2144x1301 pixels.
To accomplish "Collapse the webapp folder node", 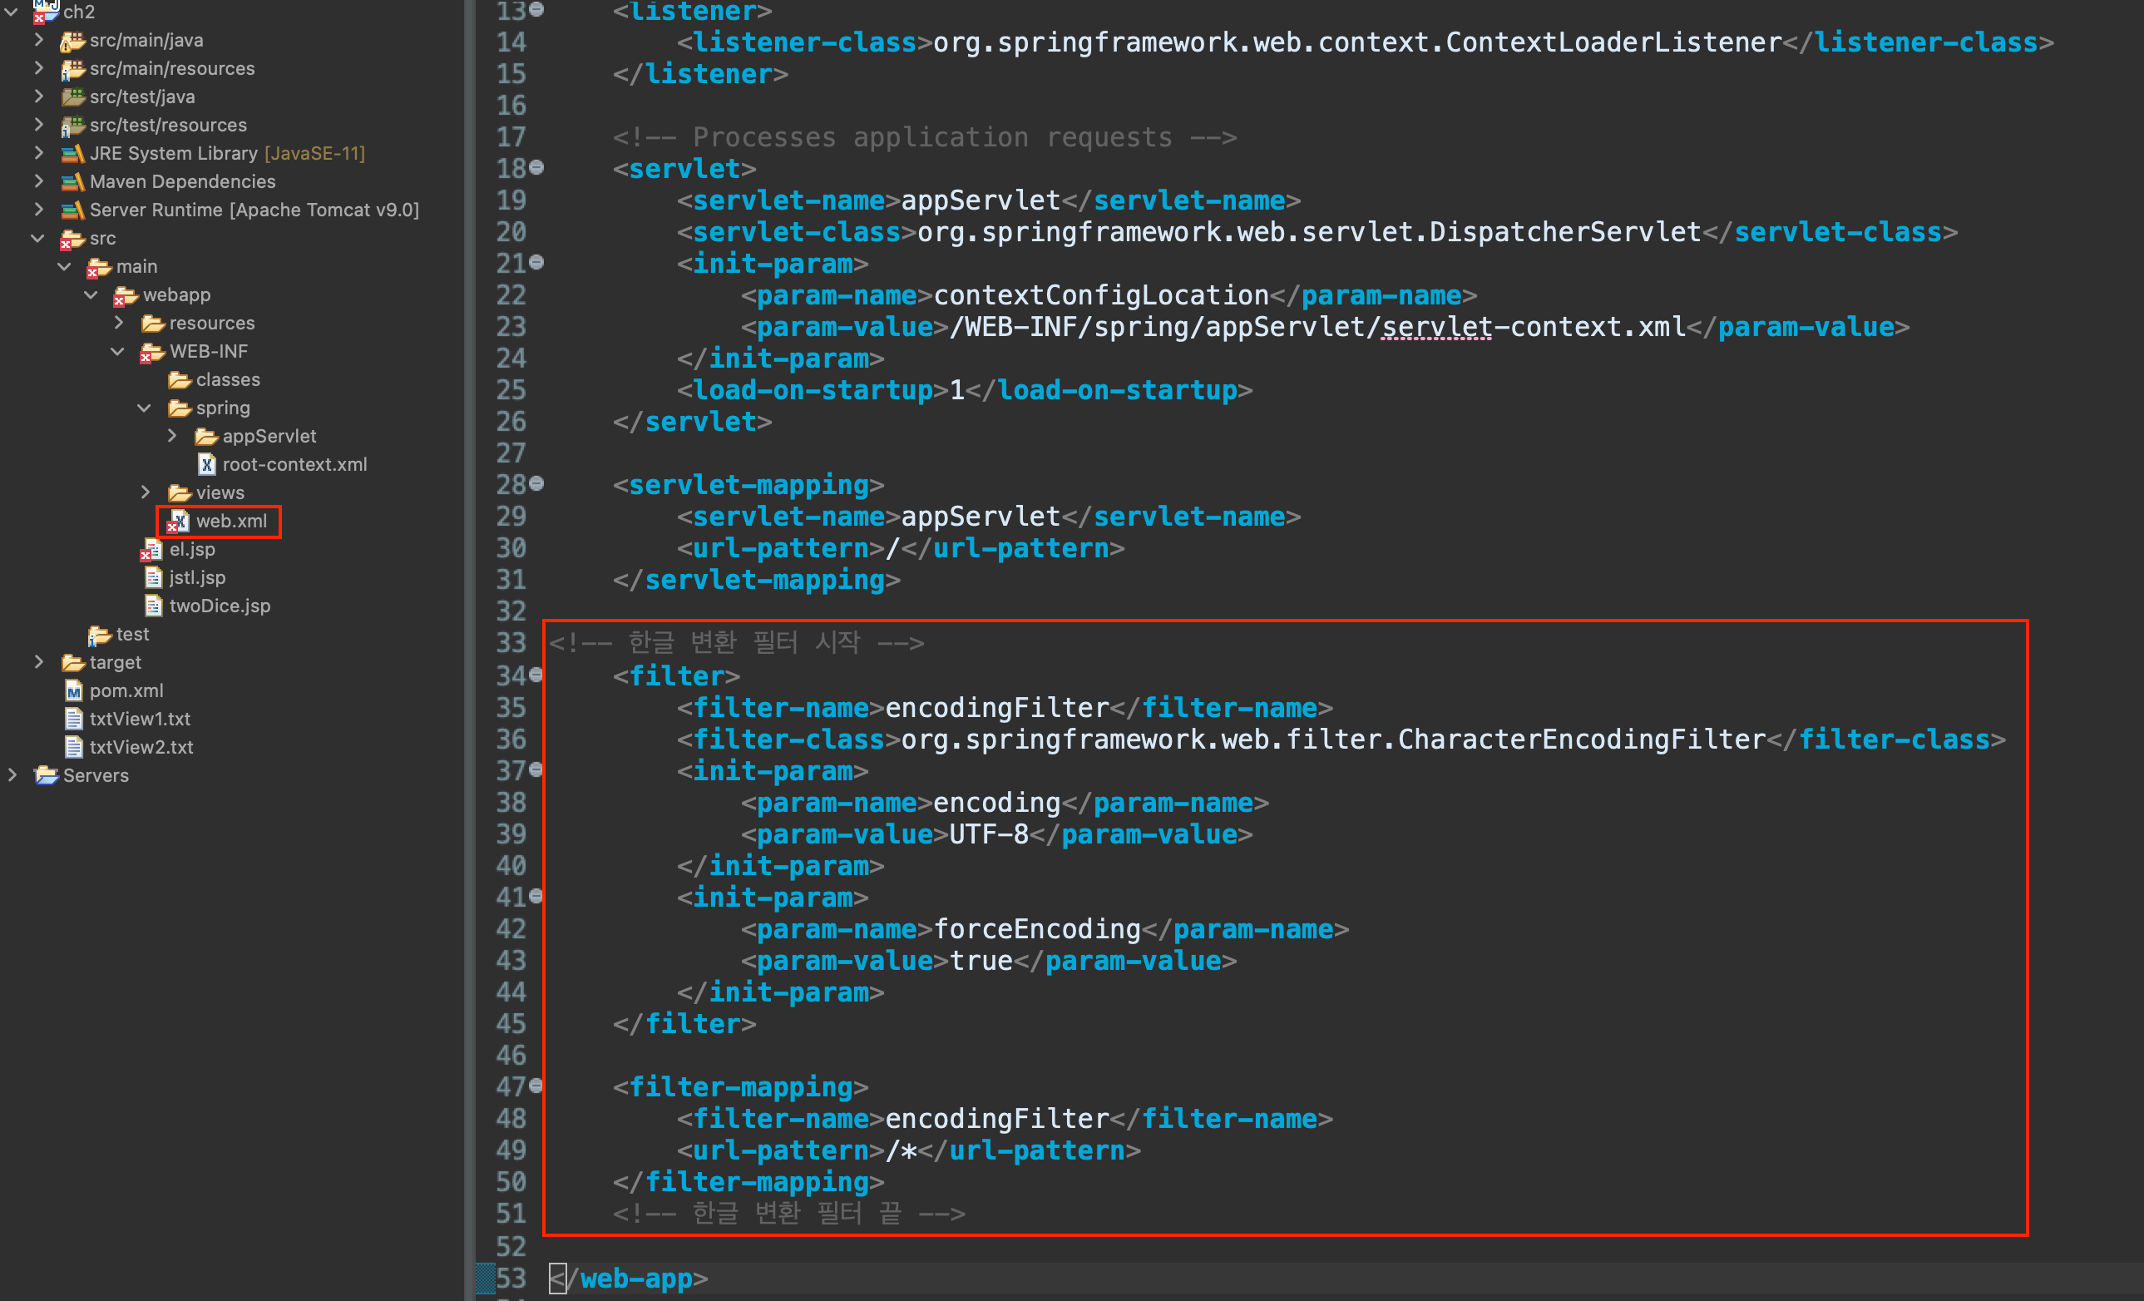I will click(91, 295).
